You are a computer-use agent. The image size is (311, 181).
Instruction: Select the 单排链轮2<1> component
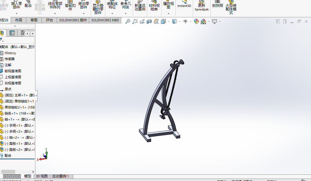[19, 107]
